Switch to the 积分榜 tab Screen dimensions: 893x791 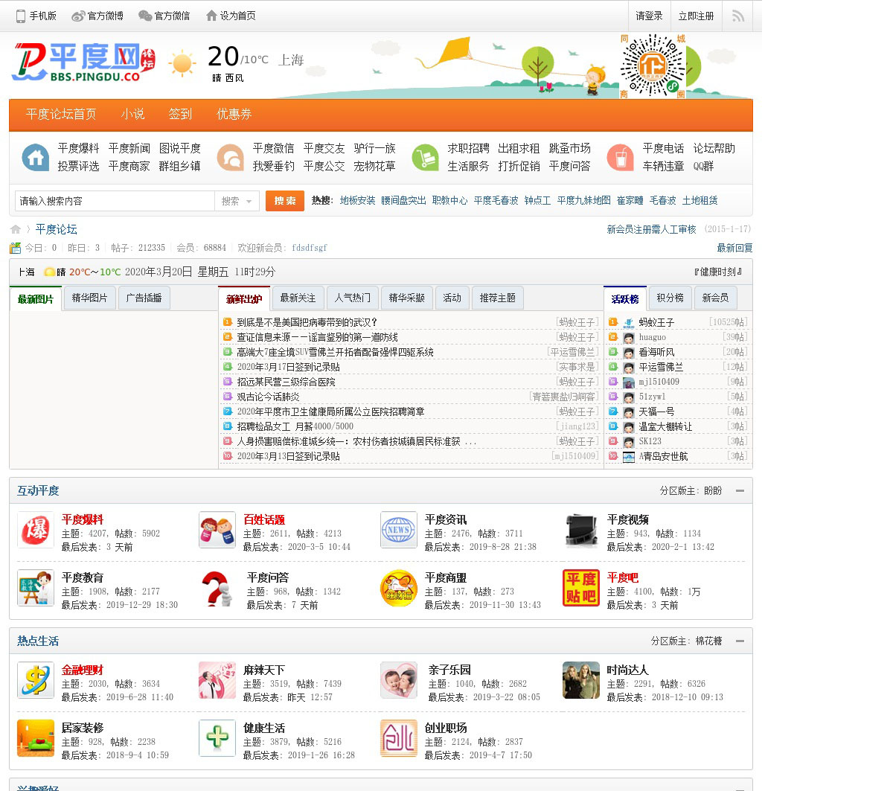coord(670,298)
